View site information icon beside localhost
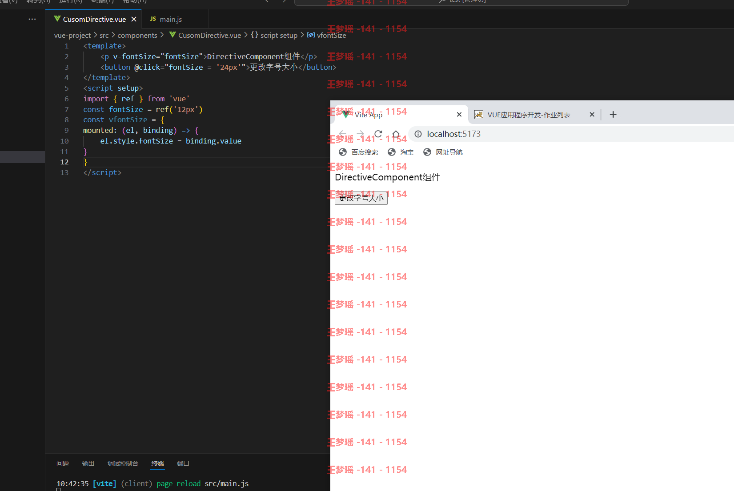This screenshot has width=734, height=491. pos(418,134)
